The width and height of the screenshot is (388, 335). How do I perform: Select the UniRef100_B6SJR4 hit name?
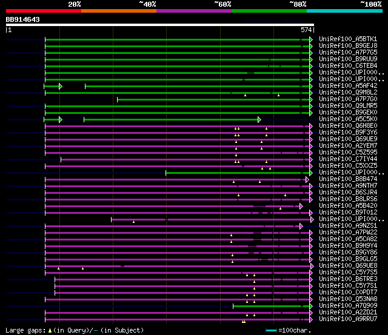[x=348, y=193]
